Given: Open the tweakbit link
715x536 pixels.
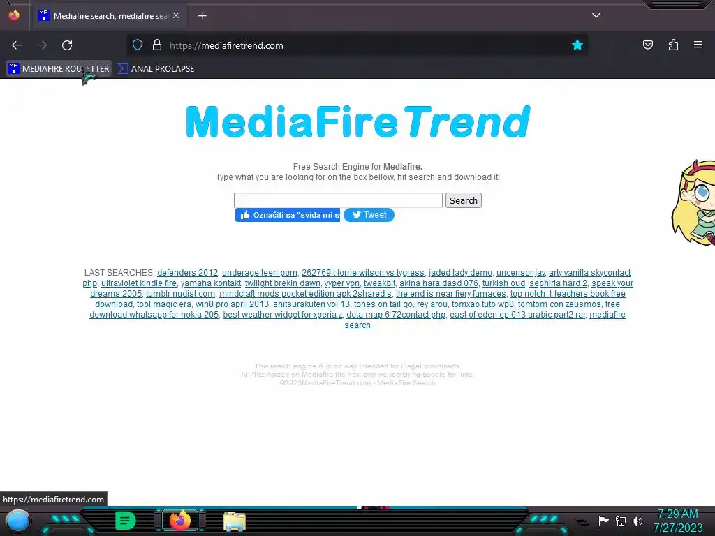Looking at the screenshot, I should pyautogui.click(x=379, y=283).
